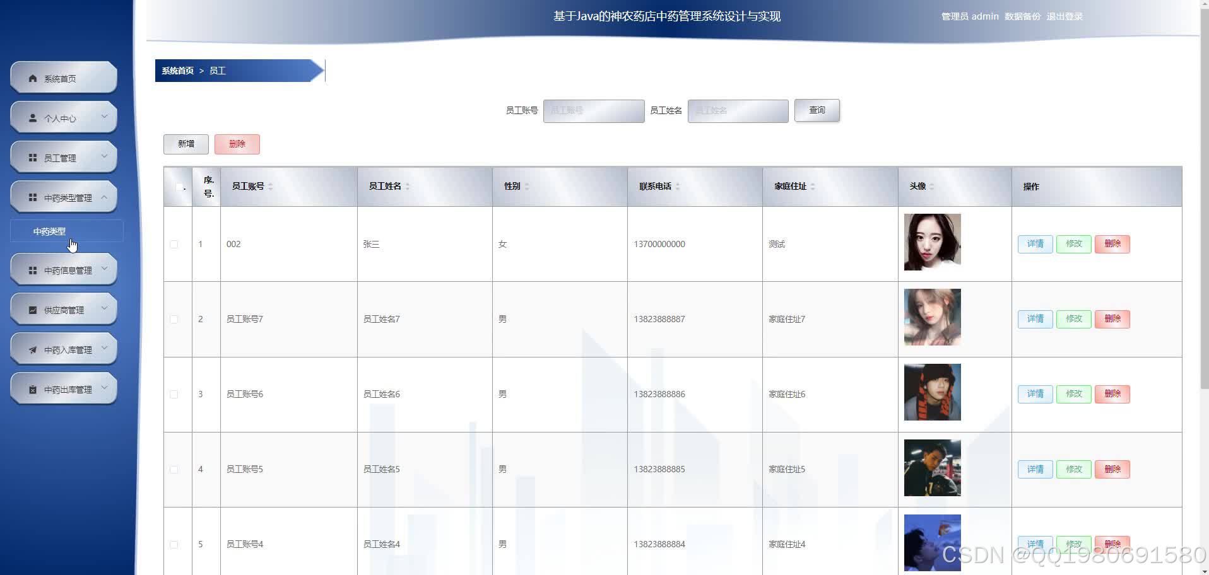Click the chart icon beside 供应商管理
This screenshot has height=575, width=1209.
(33, 310)
